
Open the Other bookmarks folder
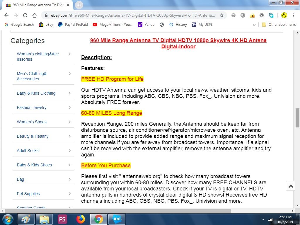(x=279, y=25)
